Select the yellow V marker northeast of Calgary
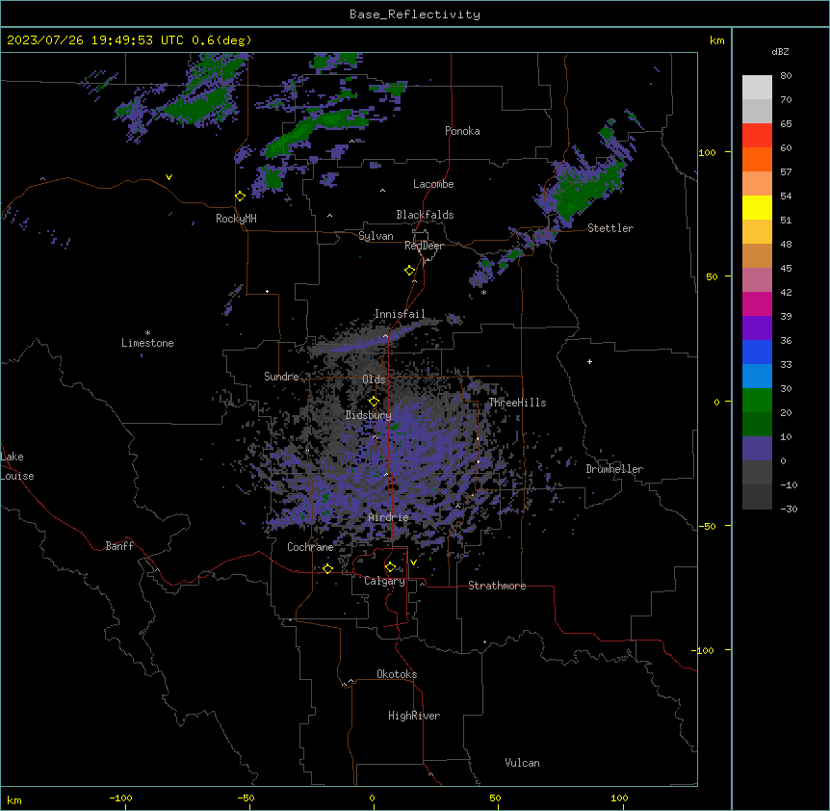This screenshot has width=830, height=811. (413, 562)
